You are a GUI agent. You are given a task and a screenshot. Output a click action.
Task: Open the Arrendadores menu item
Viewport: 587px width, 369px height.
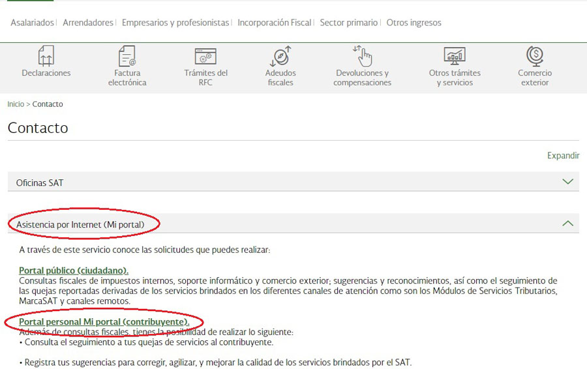(88, 22)
